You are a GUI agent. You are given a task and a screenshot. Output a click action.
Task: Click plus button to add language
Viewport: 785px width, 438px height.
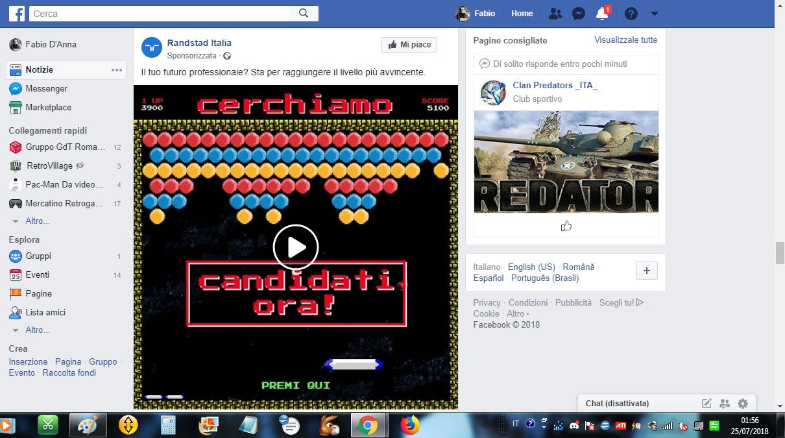pyautogui.click(x=647, y=271)
